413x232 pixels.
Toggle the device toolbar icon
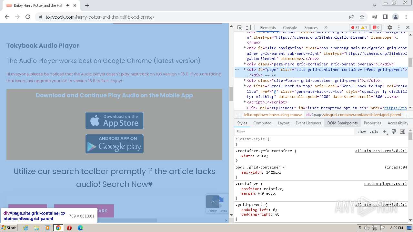click(x=248, y=28)
